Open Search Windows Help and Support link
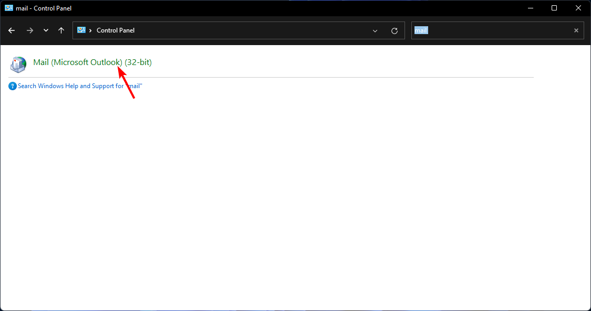This screenshot has height=311, width=591. 80,86
